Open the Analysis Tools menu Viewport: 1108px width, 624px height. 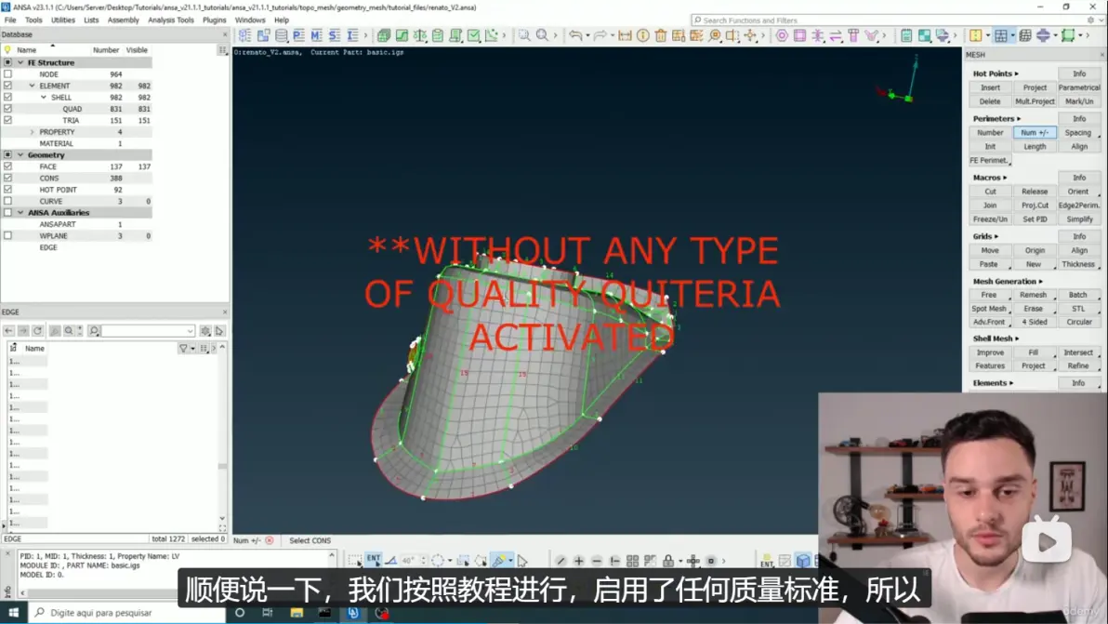tap(171, 20)
